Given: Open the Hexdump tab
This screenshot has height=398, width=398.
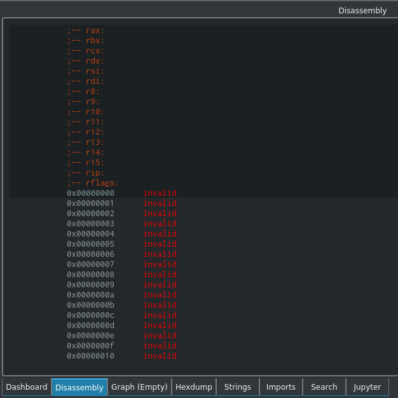Looking at the screenshot, I should (x=194, y=387).
